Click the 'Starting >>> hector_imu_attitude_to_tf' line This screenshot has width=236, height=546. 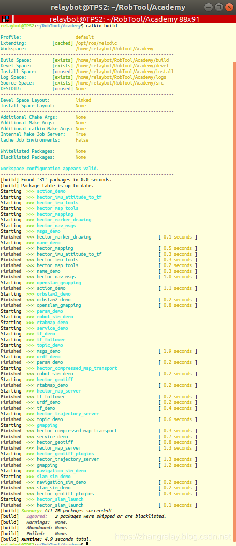[51, 197]
